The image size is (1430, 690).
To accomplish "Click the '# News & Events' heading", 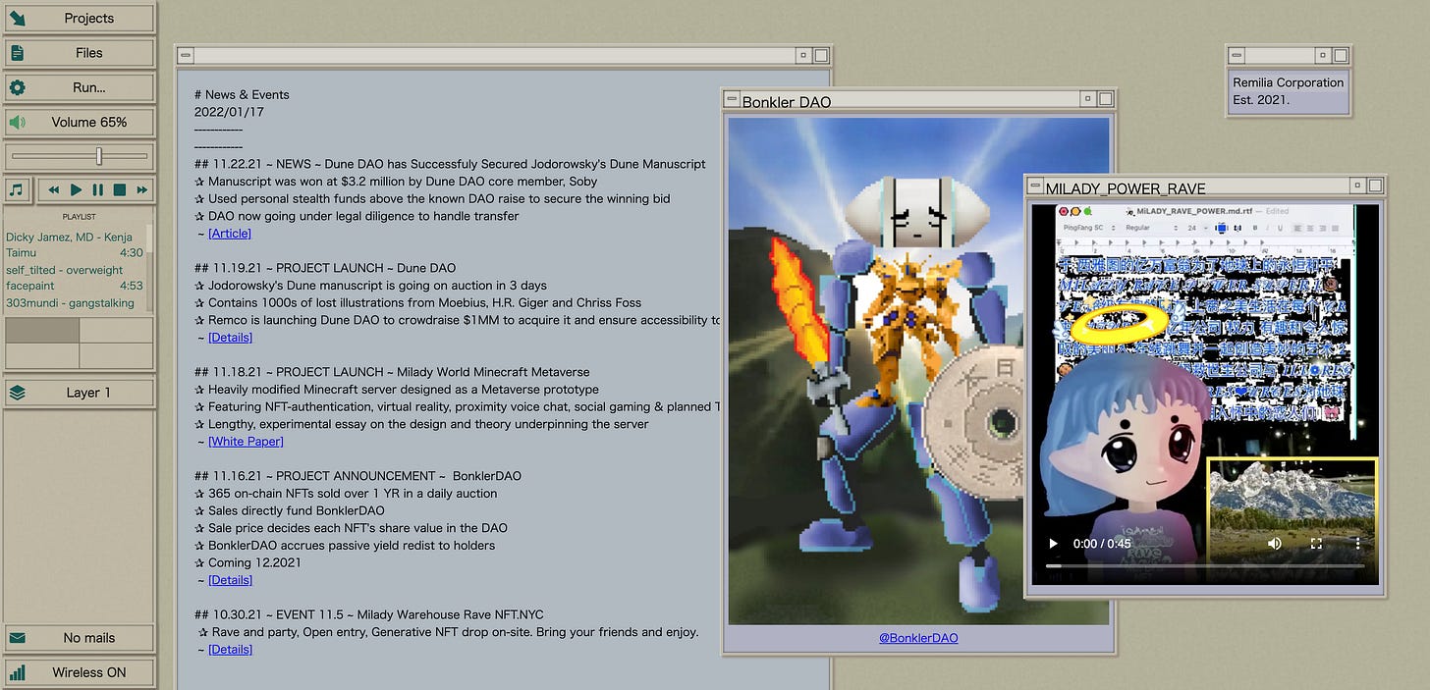I will click(x=242, y=95).
